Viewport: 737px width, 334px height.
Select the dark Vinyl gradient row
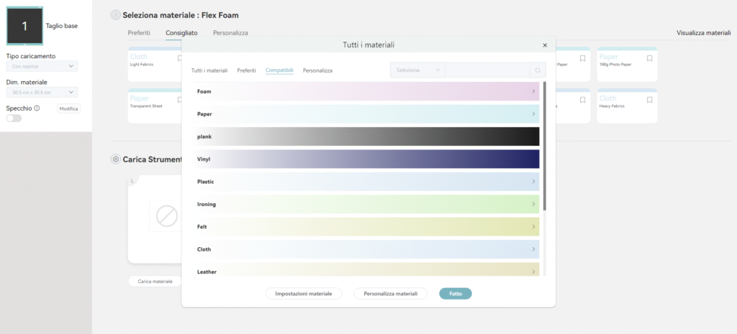coord(367,159)
